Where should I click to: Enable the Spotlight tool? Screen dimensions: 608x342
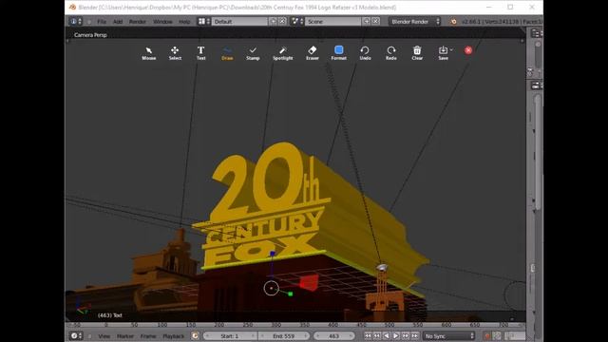pos(283,53)
